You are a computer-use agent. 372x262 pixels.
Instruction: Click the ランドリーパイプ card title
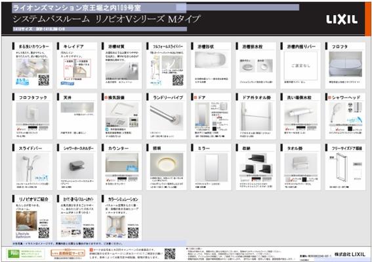168,98
